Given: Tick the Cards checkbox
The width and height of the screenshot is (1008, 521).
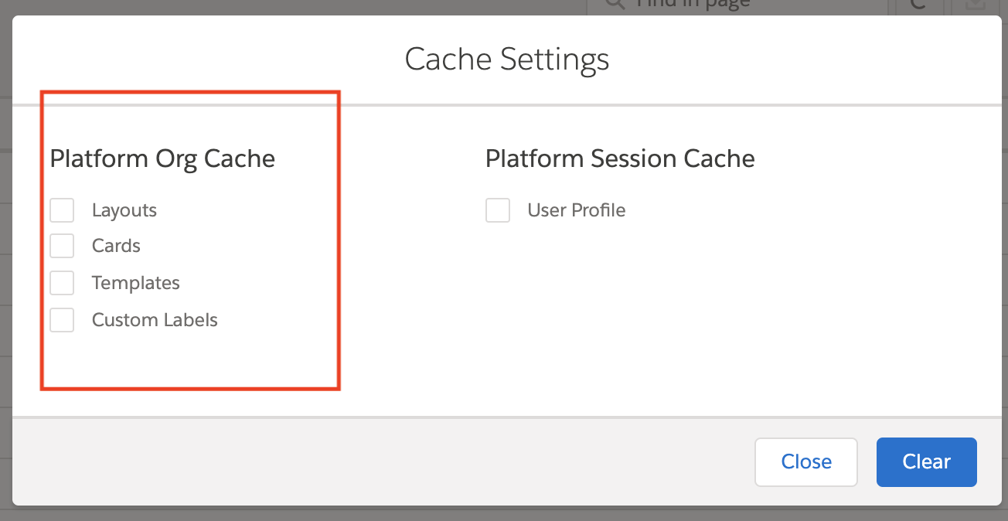Looking at the screenshot, I should [x=62, y=246].
